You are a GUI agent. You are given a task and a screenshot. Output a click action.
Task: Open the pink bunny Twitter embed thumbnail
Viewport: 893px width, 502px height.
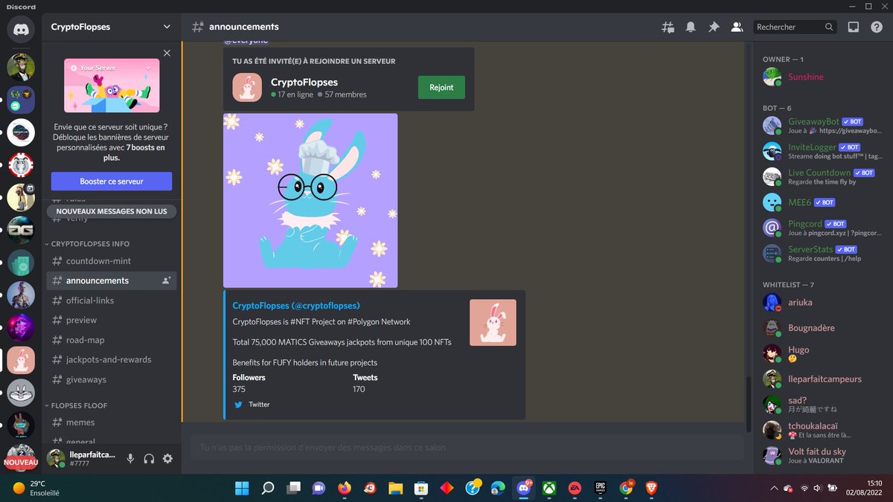493,323
